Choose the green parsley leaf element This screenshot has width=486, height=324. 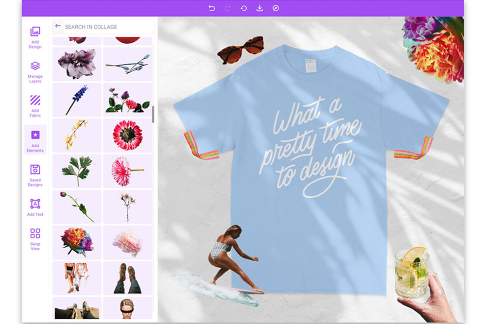click(77, 171)
